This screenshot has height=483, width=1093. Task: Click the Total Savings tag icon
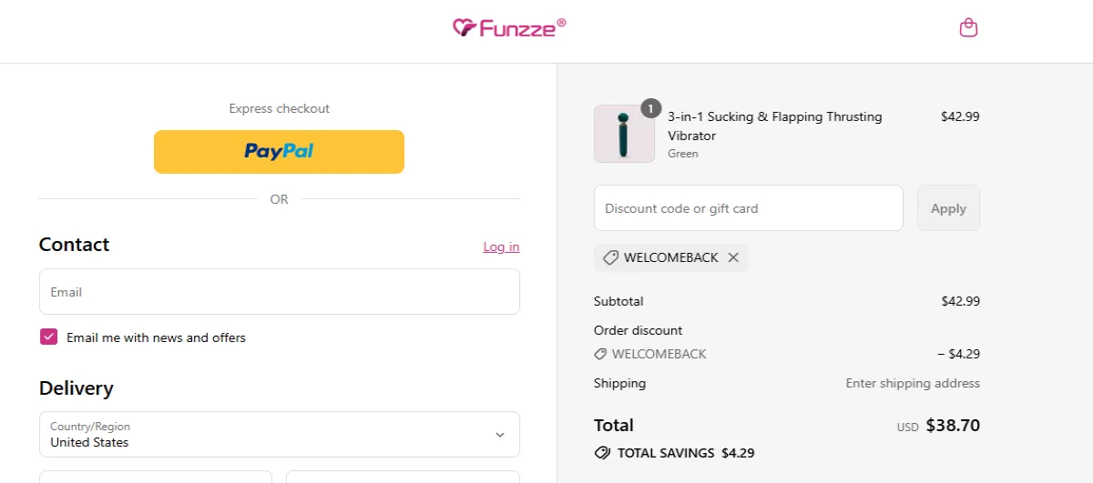tap(602, 453)
